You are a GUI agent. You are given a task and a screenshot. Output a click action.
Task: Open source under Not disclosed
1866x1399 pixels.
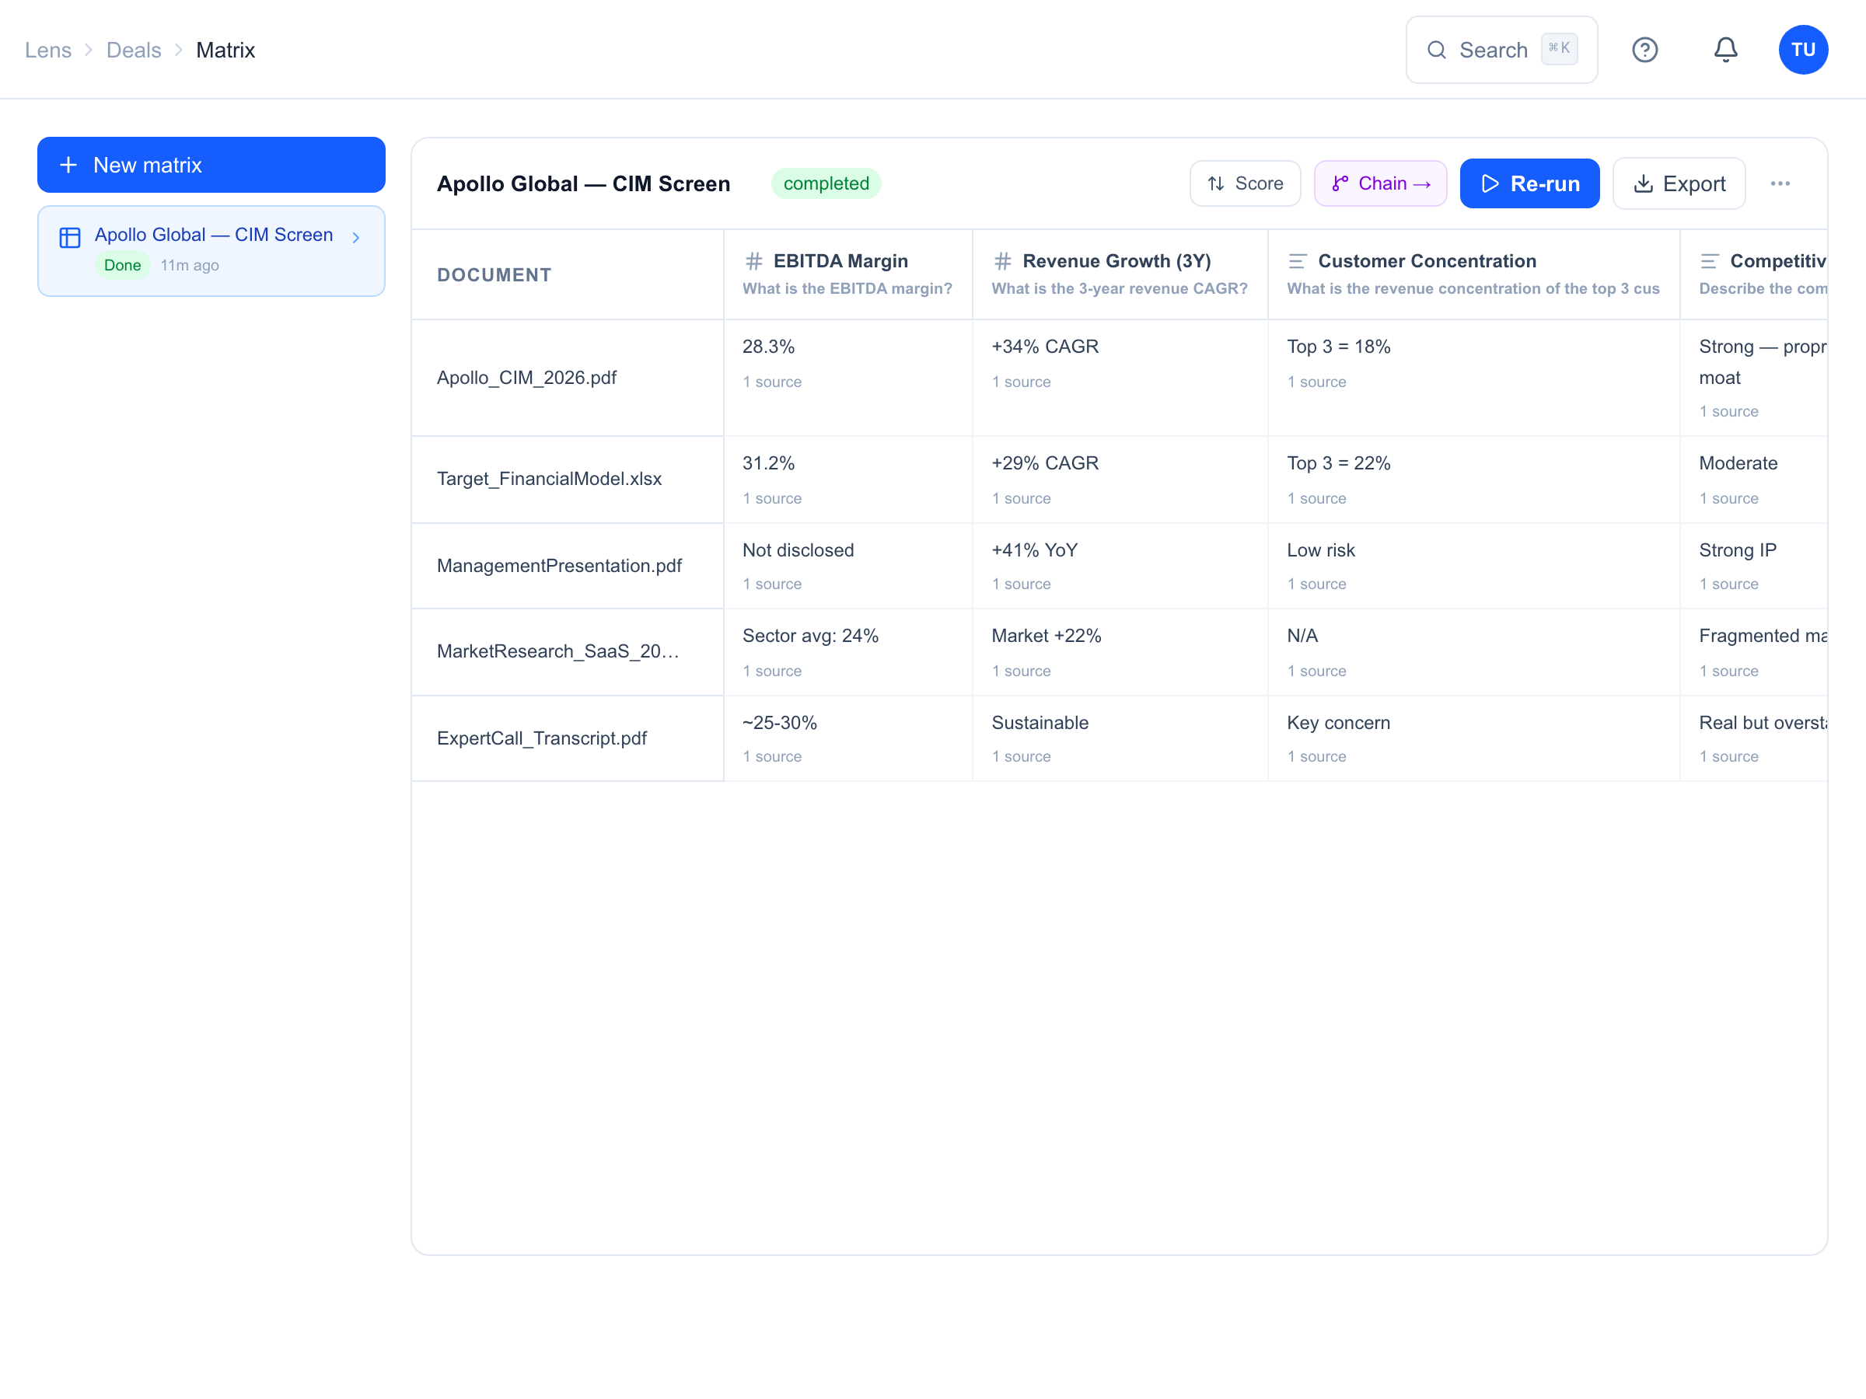point(772,584)
